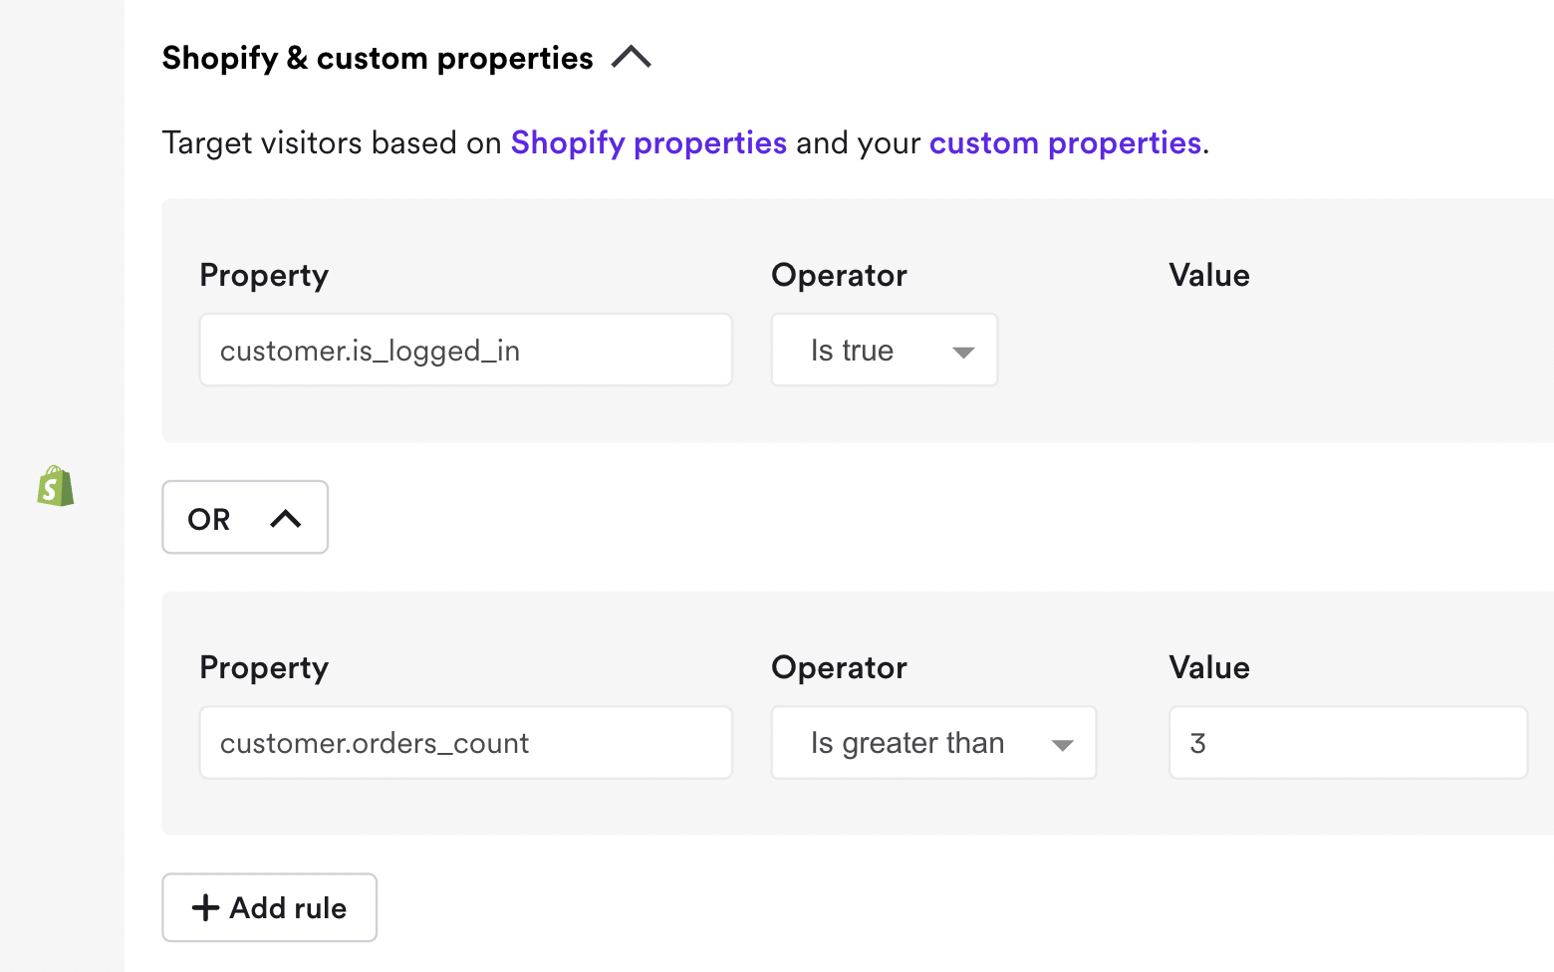Follow the custom properties link
The image size is (1554, 972).
coord(1065,143)
